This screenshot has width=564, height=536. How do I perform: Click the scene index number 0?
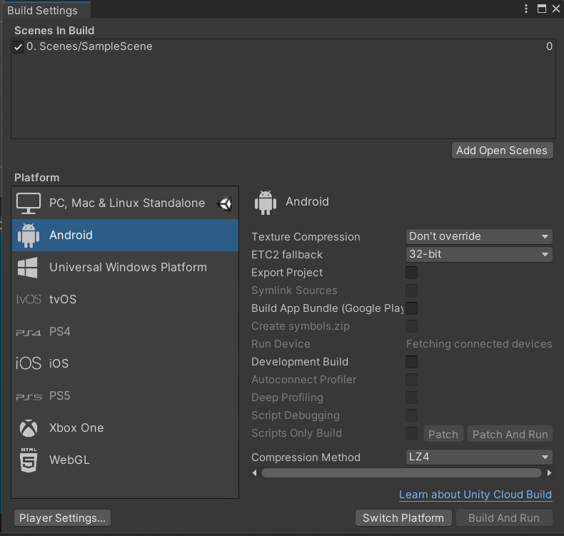point(549,46)
